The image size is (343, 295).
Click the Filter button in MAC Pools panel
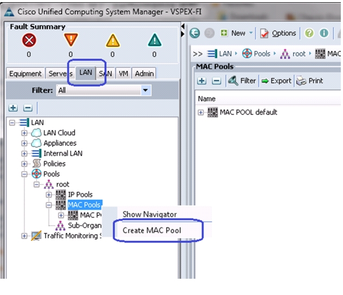tap(242, 81)
